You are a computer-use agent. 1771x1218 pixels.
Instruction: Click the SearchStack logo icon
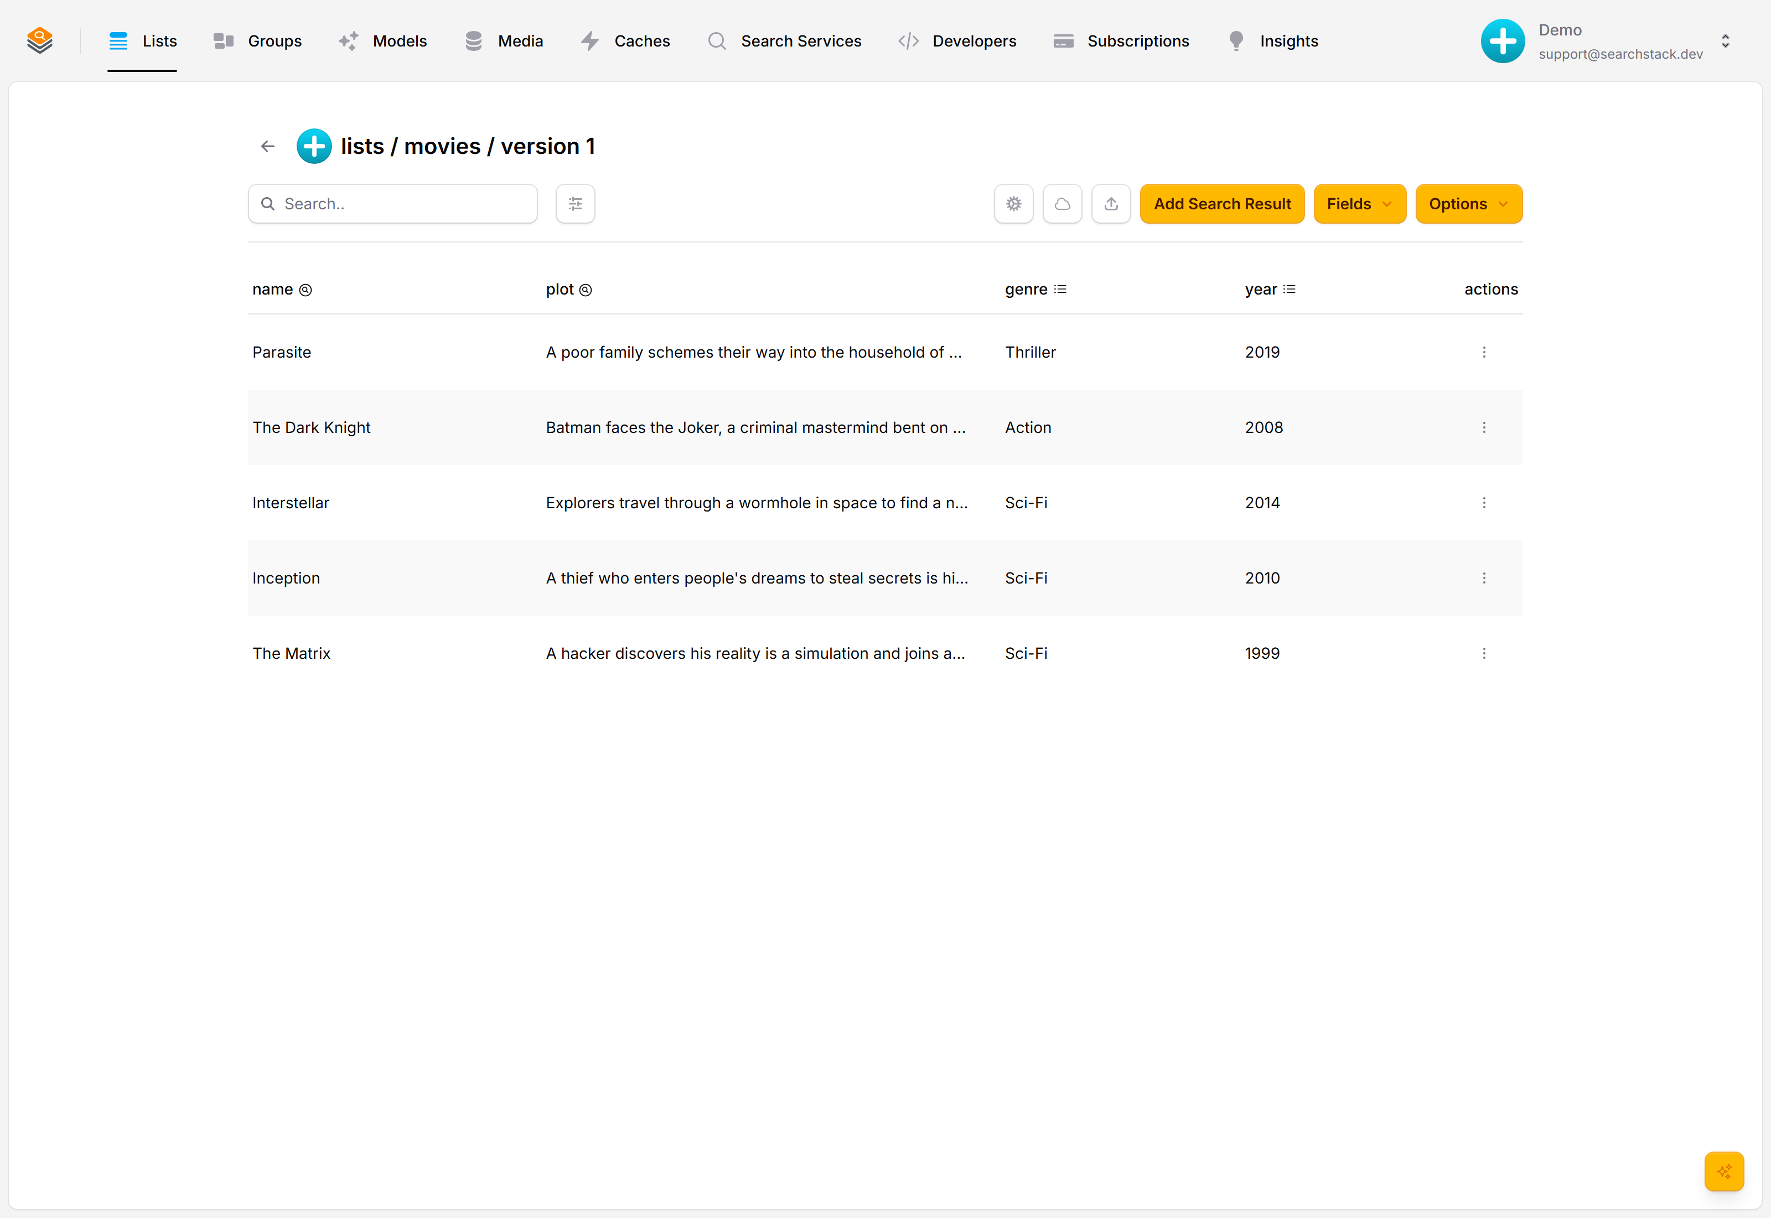coord(40,40)
